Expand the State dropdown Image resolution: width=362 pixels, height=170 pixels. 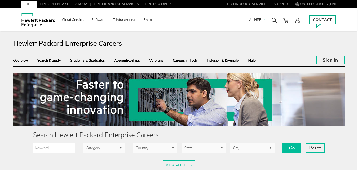[x=203, y=148]
